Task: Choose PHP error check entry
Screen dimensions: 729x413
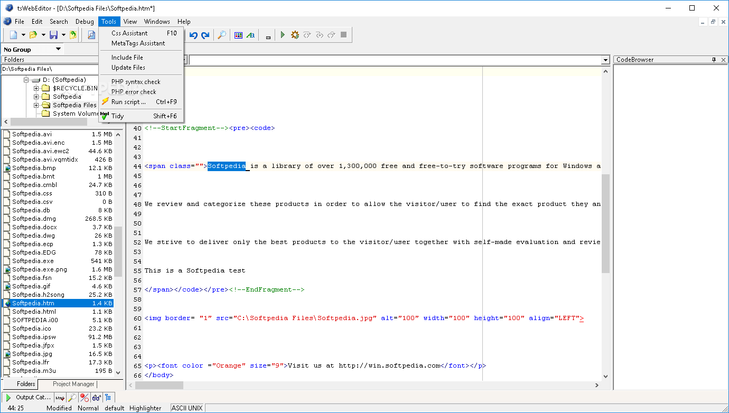Action: coord(141,92)
